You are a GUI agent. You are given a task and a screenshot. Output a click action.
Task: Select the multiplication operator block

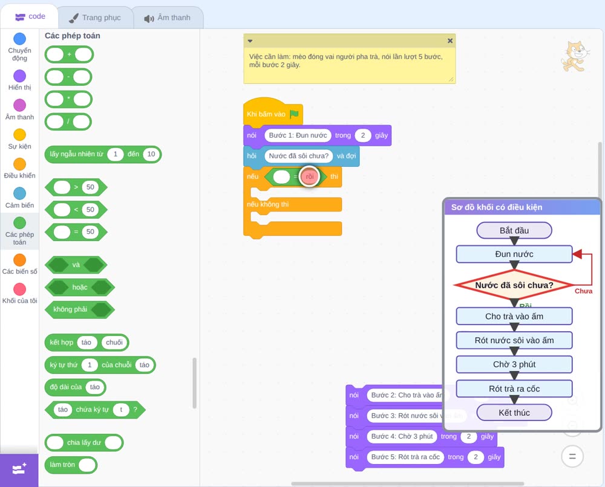(68, 100)
